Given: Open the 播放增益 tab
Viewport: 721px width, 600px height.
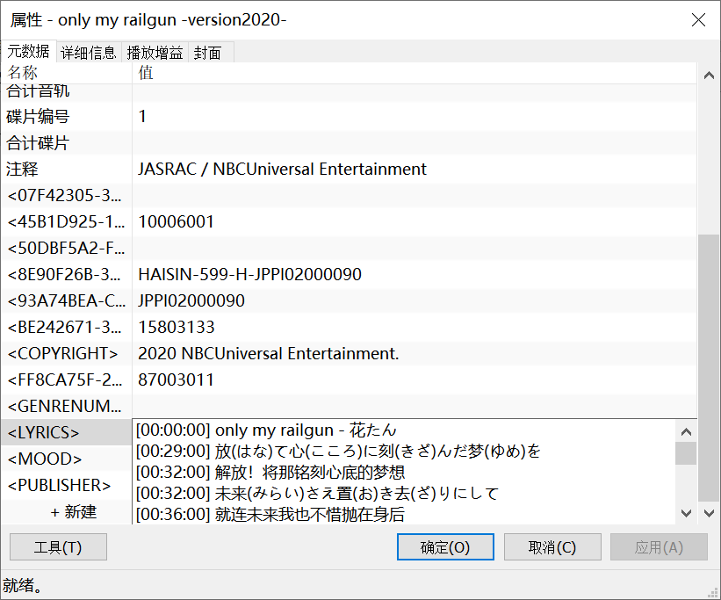Looking at the screenshot, I should [155, 53].
